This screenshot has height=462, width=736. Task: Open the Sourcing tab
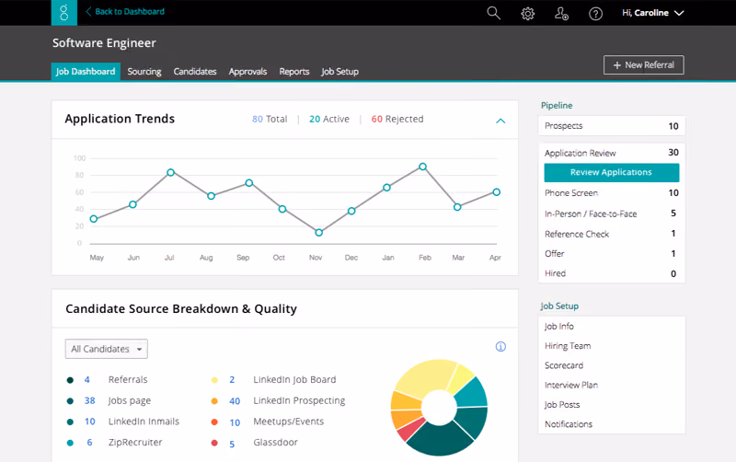point(144,72)
